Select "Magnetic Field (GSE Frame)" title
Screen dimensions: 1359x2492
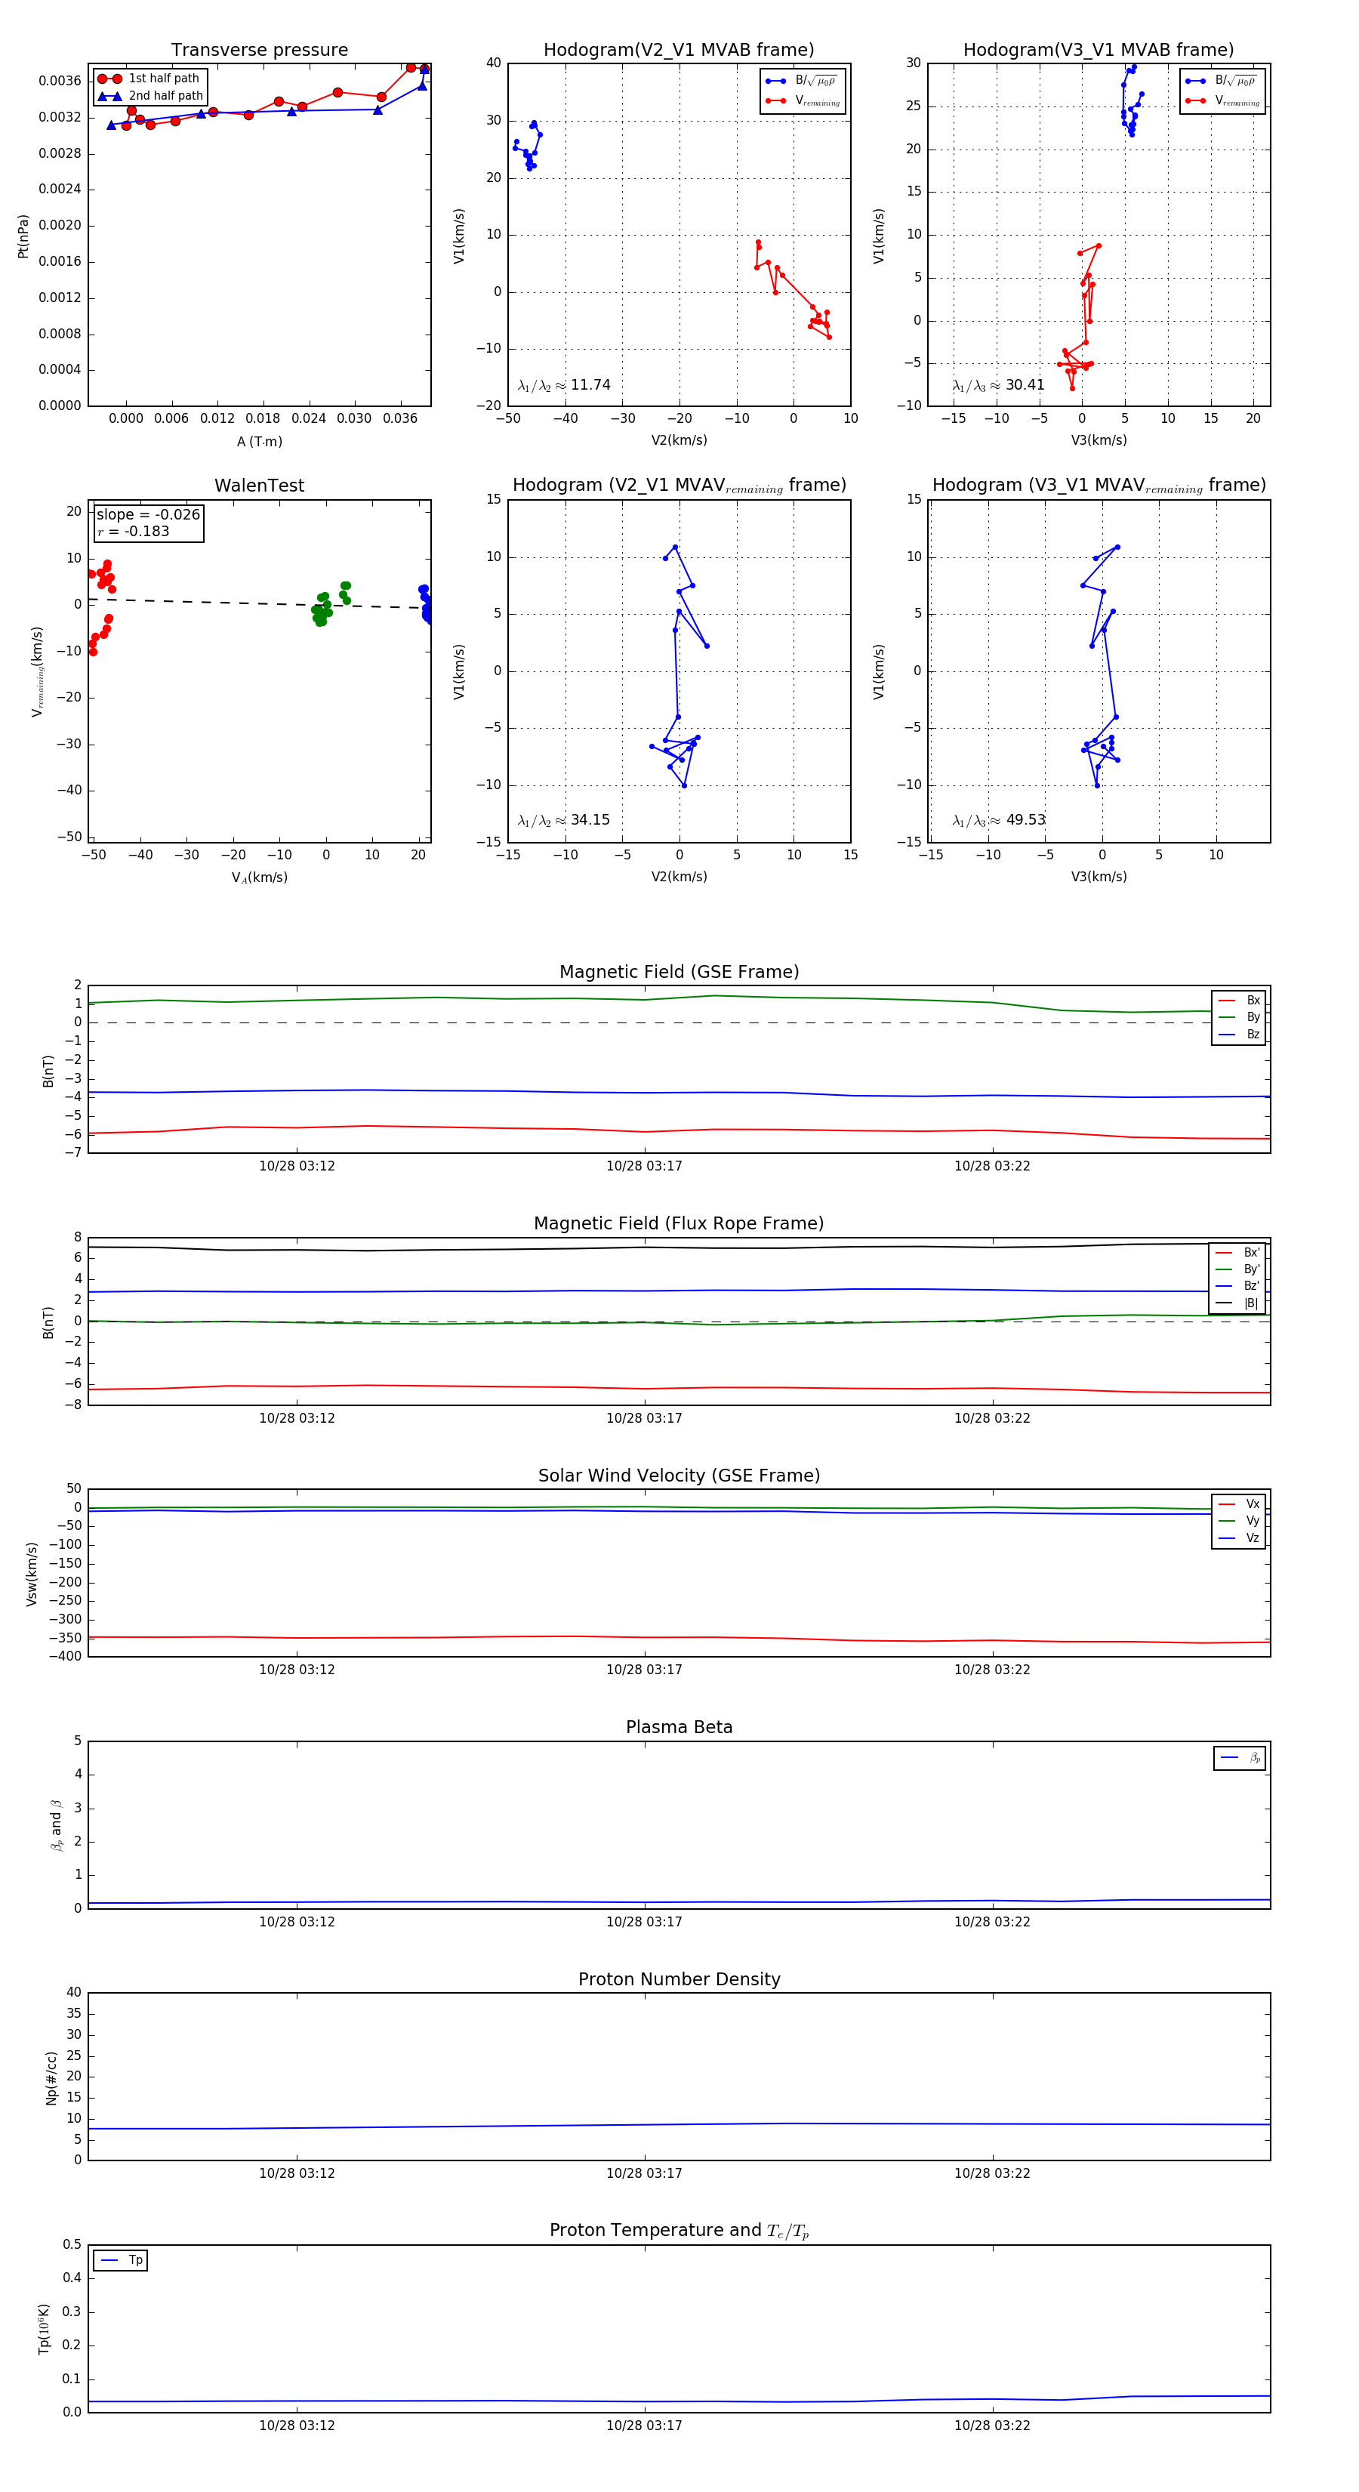[x=679, y=971]
